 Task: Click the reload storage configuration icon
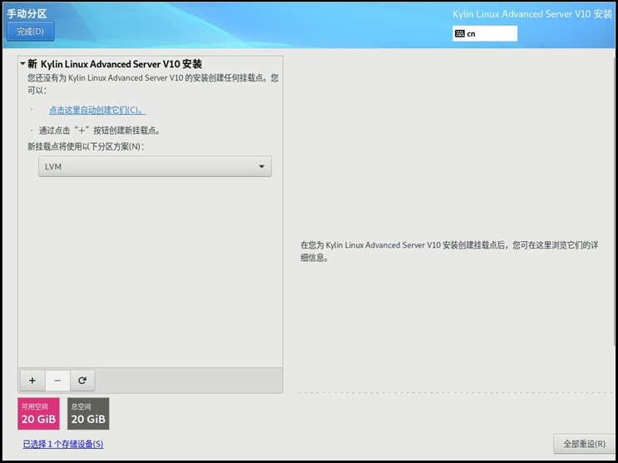pos(82,381)
